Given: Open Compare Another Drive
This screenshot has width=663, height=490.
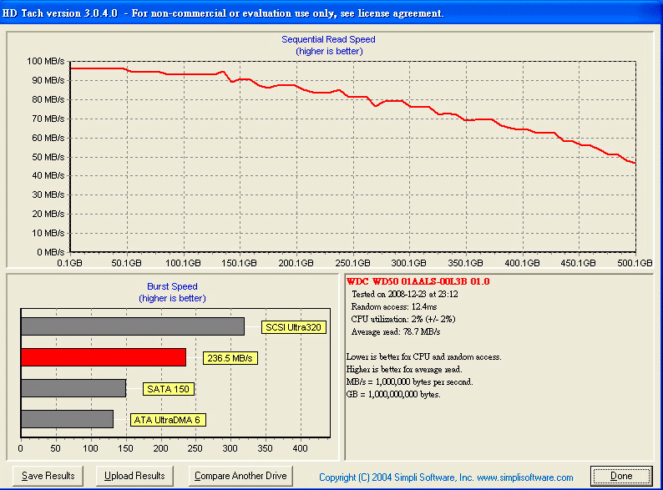Looking at the screenshot, I should click(240, 476).
